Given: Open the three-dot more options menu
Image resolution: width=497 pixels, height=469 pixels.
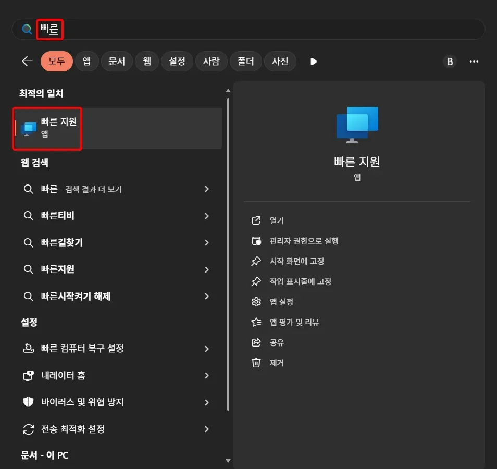Looking at the screenshot, I should tap(474, 61).
